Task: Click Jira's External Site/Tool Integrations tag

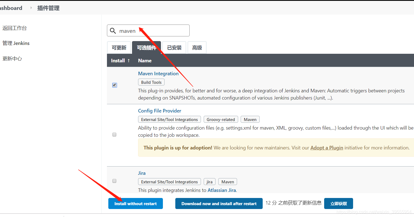Action: [x=170, y=182]
